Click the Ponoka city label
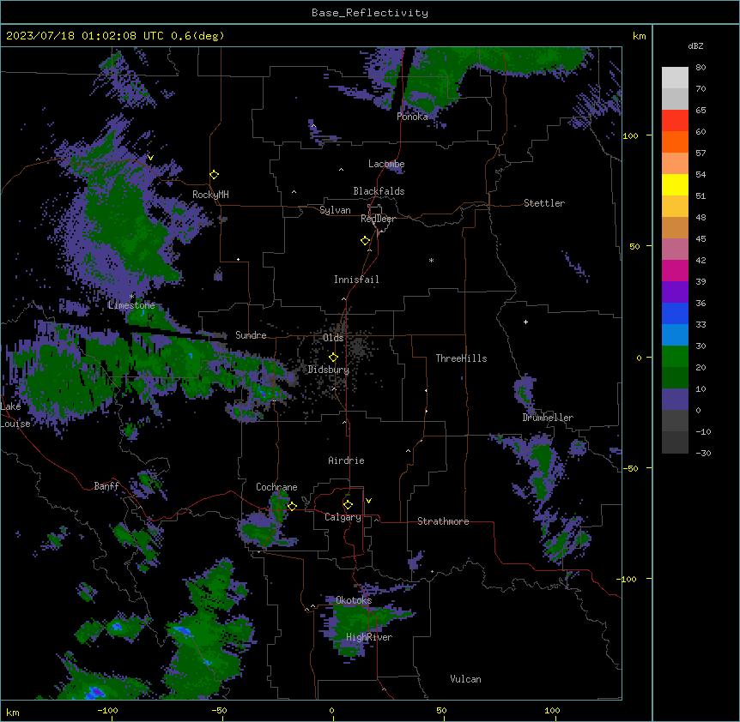The image size is (740, 722). coord(412,117)
